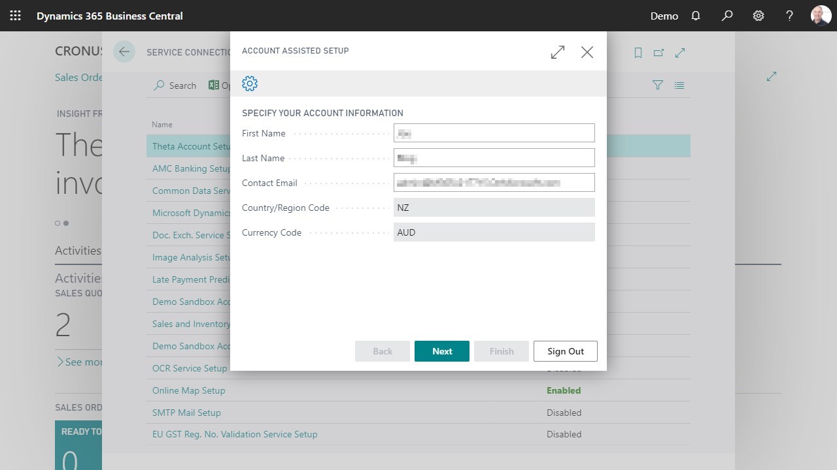The height and width of the screenshot is (470, 837).
Task: Open Sales and Inventory Forecast row
Action: [191, 324]
